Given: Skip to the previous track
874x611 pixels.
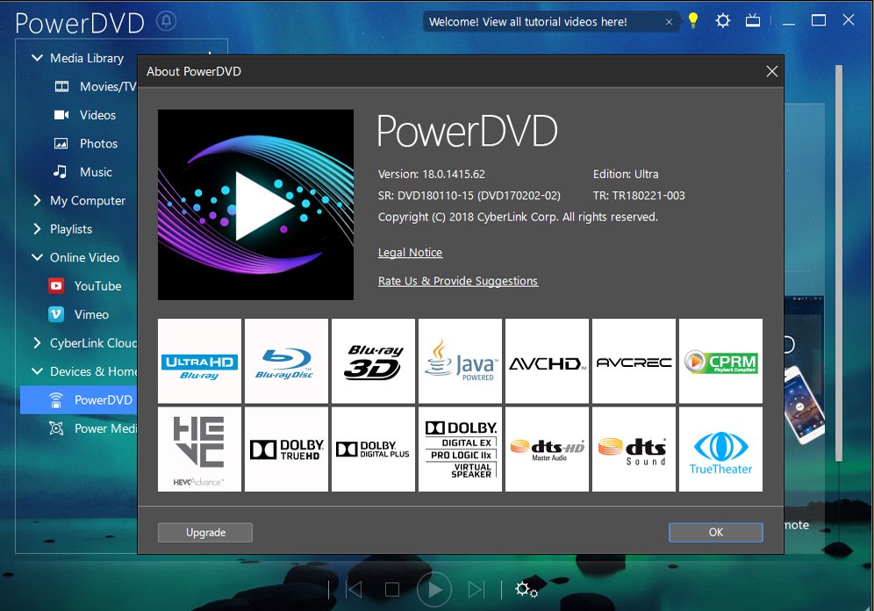Looking at the screenshot, I should [354, 589].
